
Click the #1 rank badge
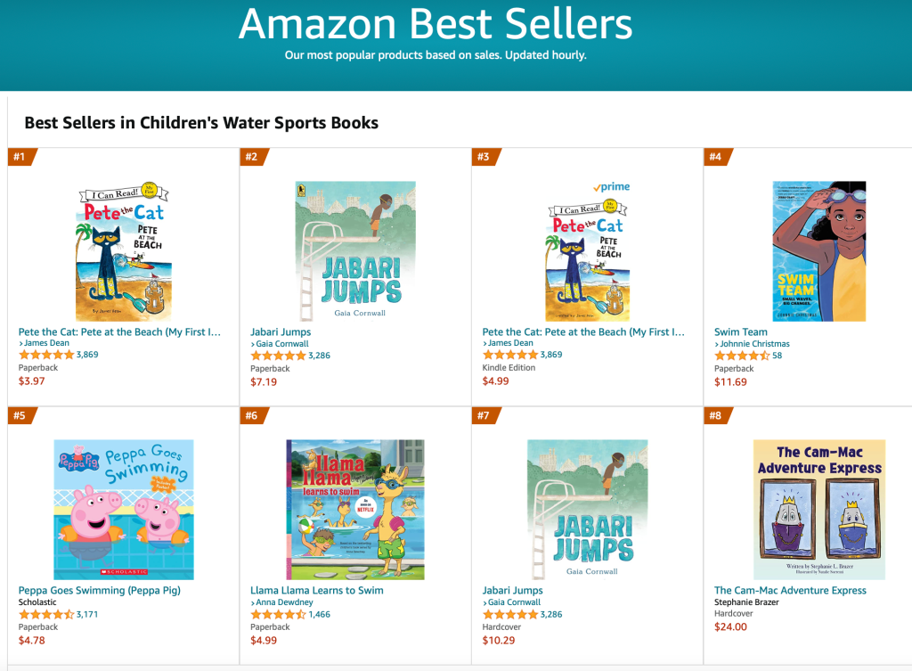[19, 158]
